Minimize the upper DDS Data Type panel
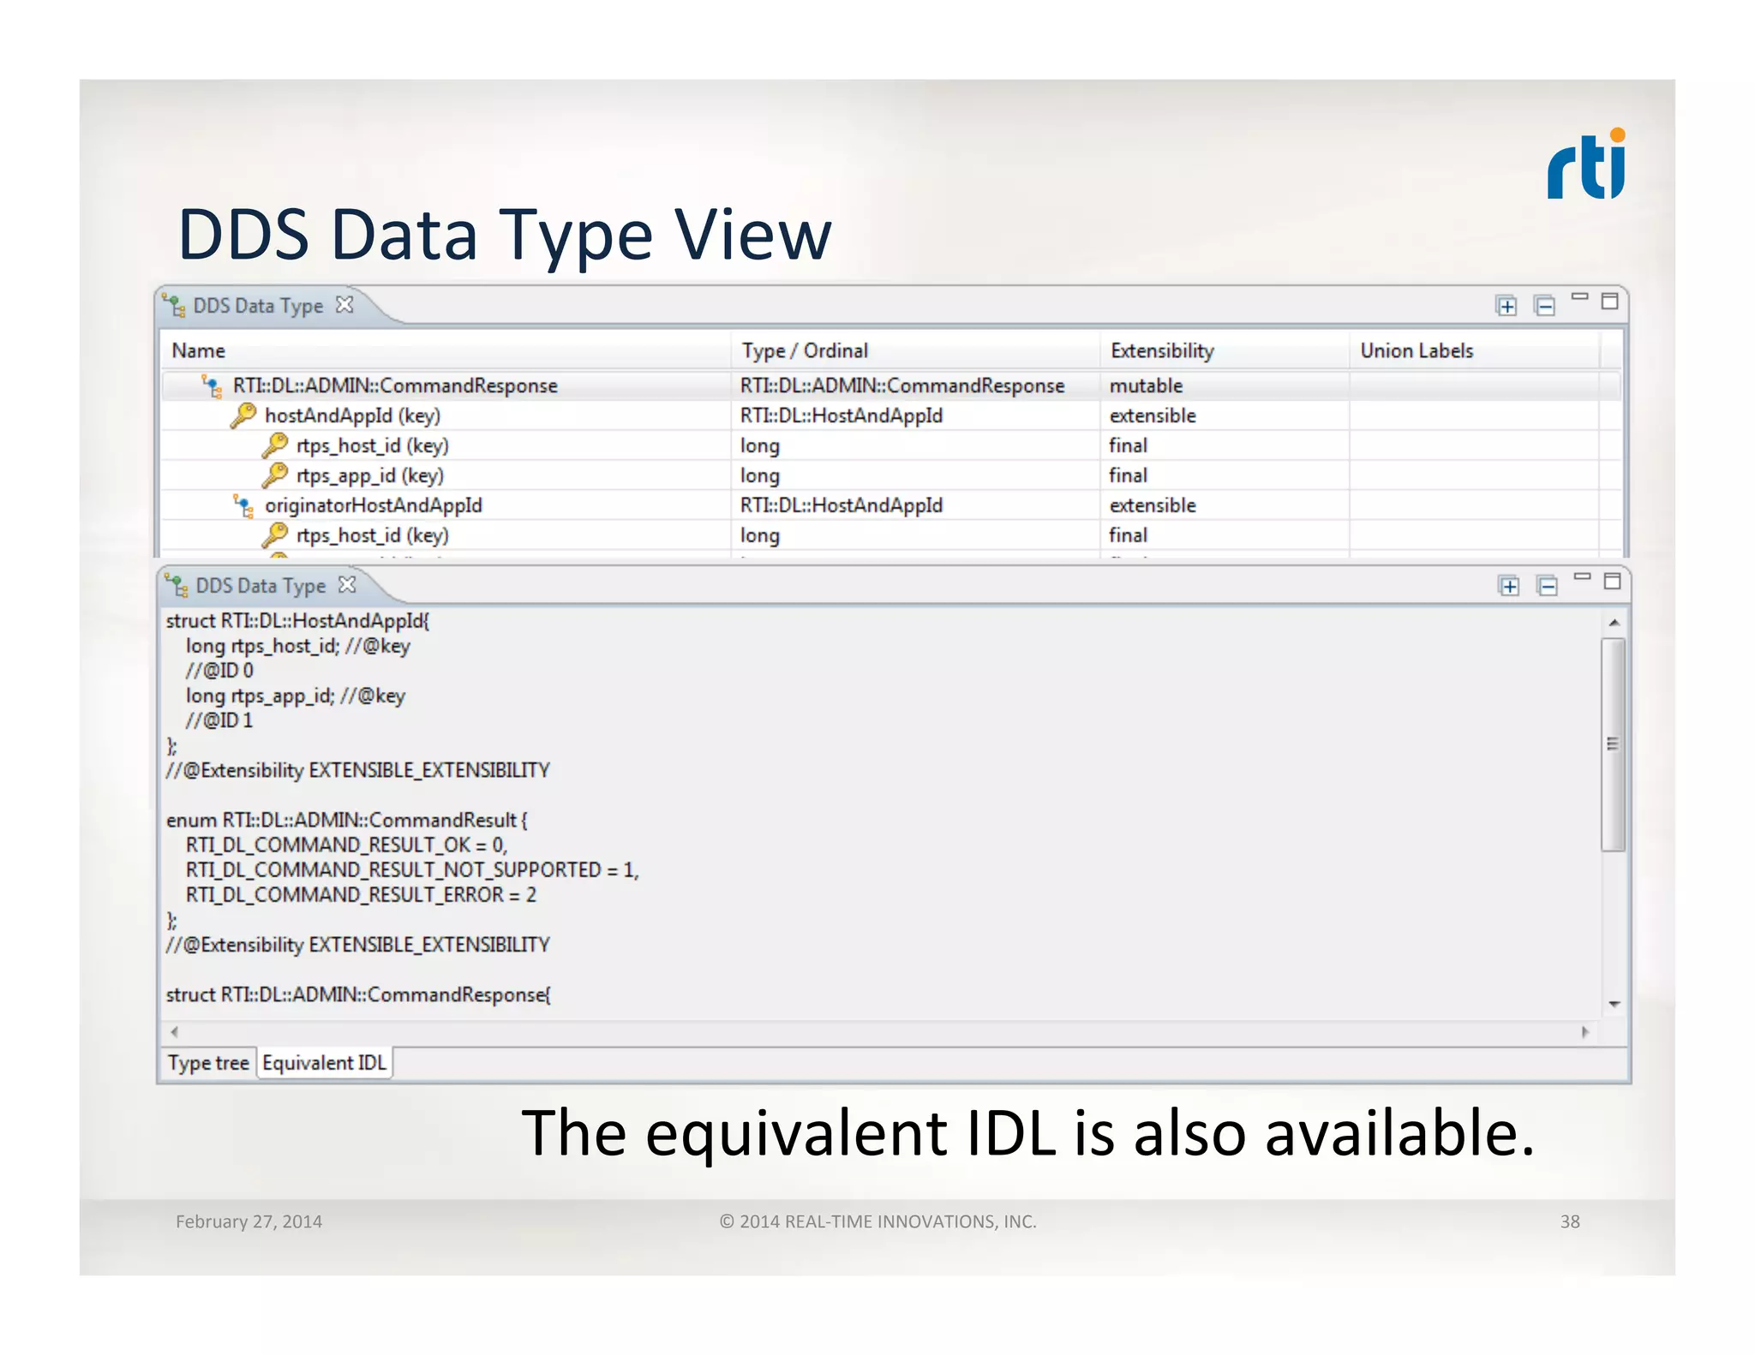This screenshot has height=1355, width=1755. click(1579, 297)
